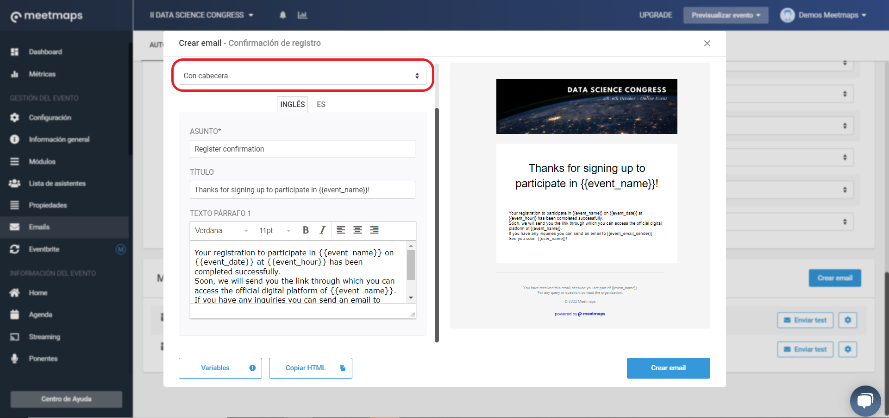Viewport: 889px width, 418px height.
Task: Align paragraph text left
Action: point(341,230)
